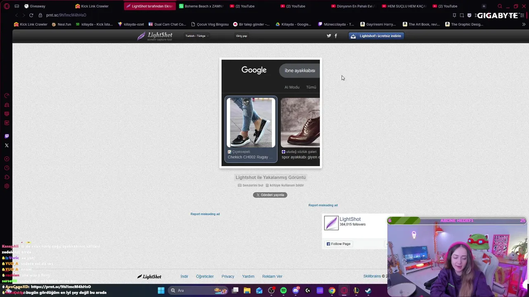Screen dimensions: 529x297
Task: Open Outlook from the taskbar
Action: (x=259, y=290)
